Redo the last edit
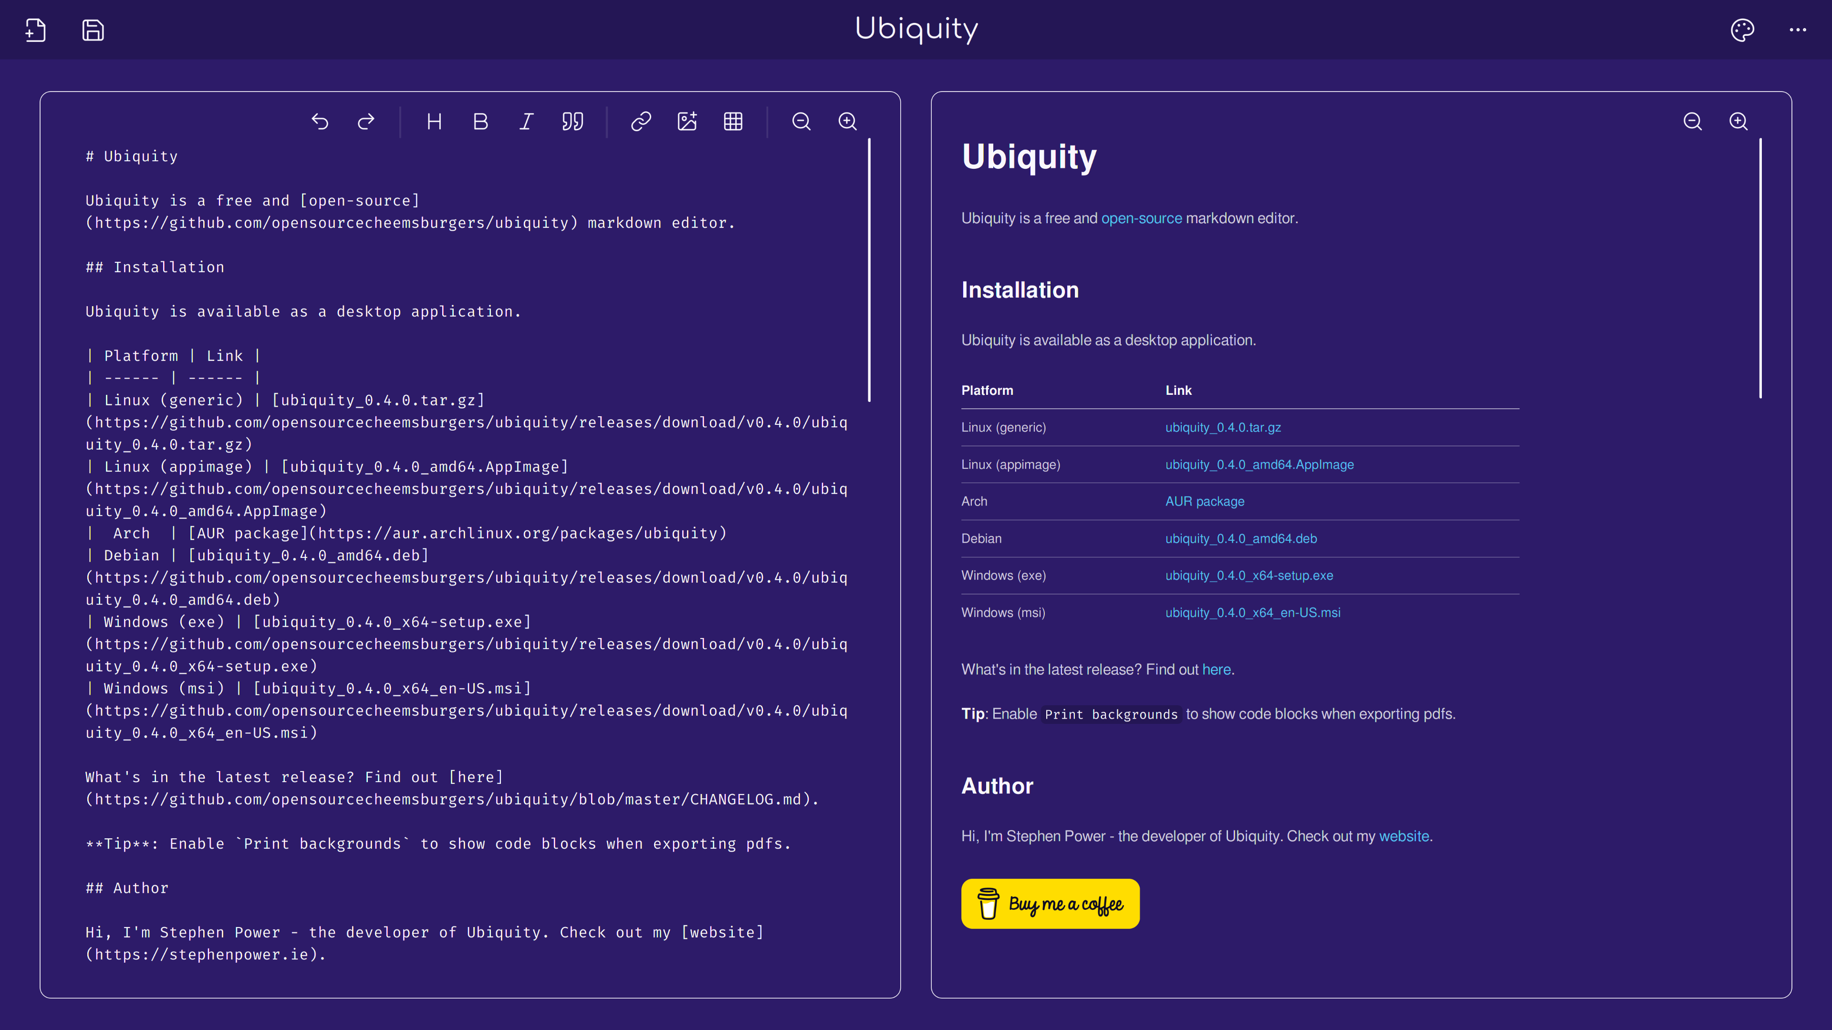1832x1030 pixels. tap(366, 122)
